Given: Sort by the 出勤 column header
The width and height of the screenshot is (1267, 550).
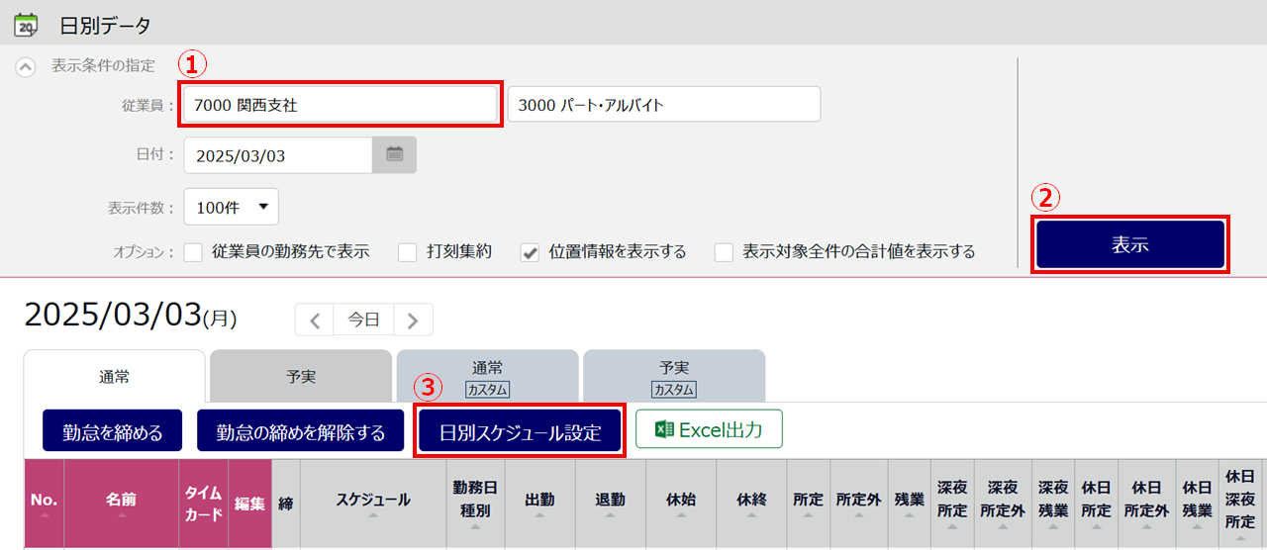Looking at the screenshot, I should click(x=539, y=504).
